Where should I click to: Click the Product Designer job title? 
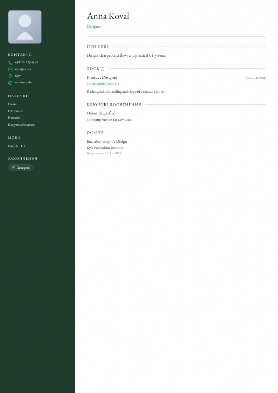coord(102,77)
